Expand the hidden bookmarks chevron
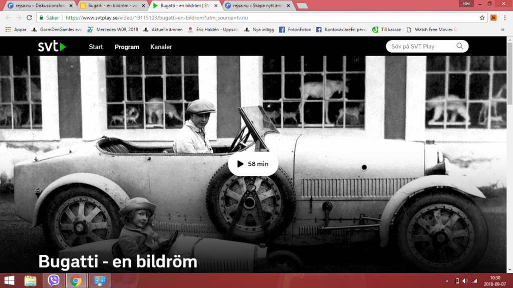513x288 pixels. tap(502, 30)
